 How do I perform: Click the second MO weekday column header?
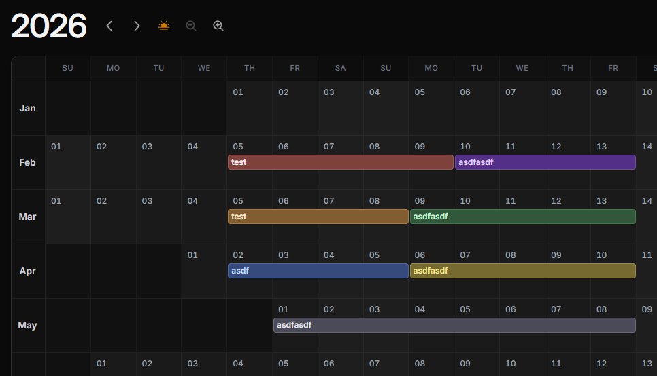click(431, 68)
